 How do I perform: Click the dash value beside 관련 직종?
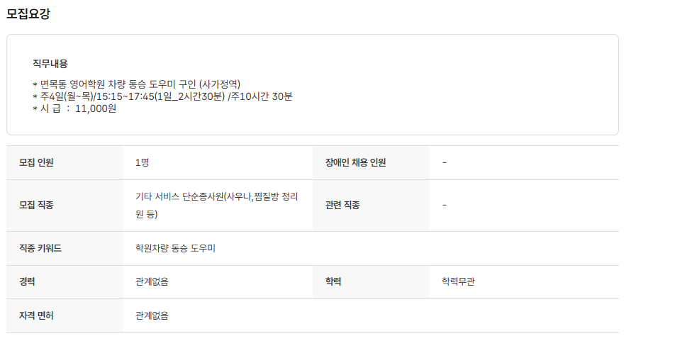coord(445,206)
